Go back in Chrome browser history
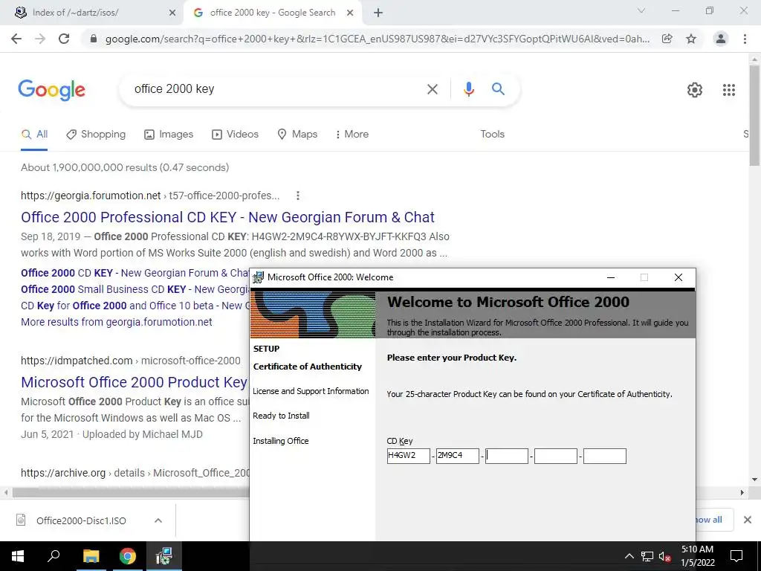 click(x=16, y=39)
